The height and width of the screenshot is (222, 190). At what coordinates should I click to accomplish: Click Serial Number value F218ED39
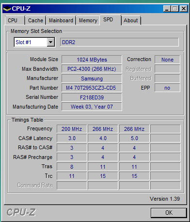[x=92, y=97]
